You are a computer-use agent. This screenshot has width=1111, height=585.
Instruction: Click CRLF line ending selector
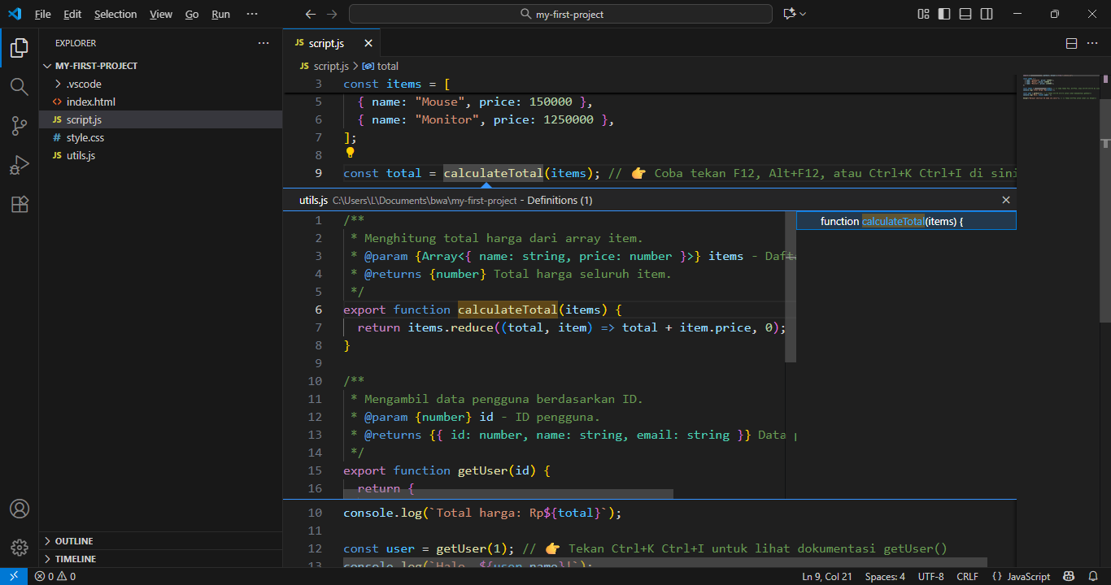[x=967, y=576]
